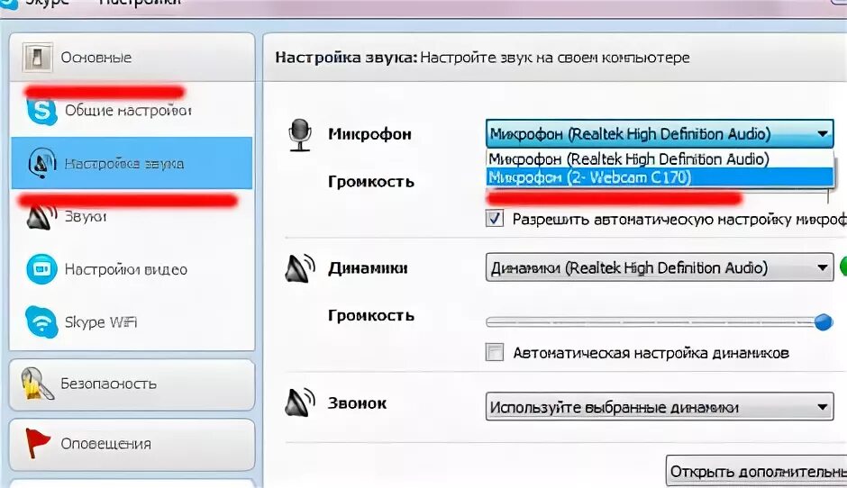Click the keys icon beside Безопасность
847x488 pixels.
(37, 384)
